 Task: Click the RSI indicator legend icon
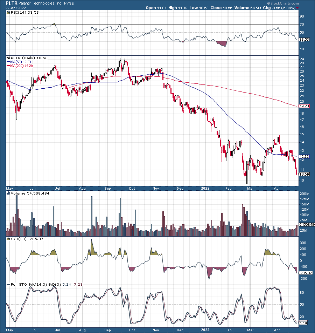[x=8, y=13]
